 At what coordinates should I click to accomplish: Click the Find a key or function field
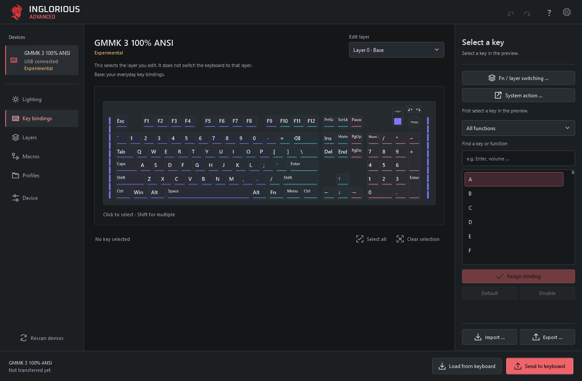point(518,158)
